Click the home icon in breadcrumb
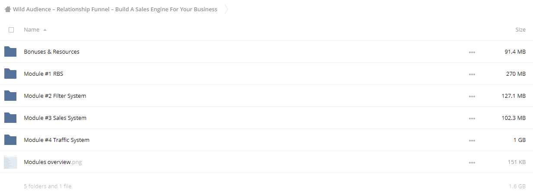The height and width of the screenshot is (196, 533). coord(8,9)
